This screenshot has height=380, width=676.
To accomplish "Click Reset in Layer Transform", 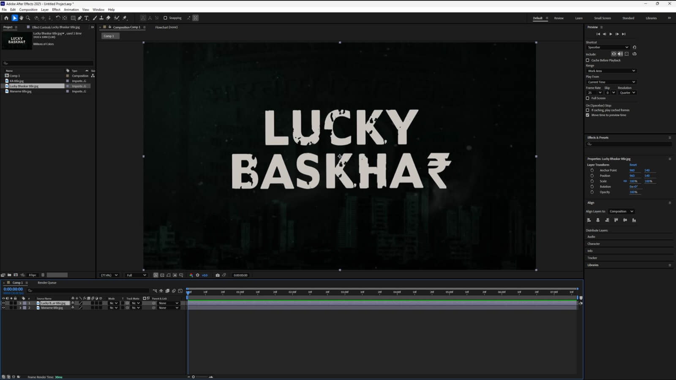I will pyautogui.click(x=633, y=165).
